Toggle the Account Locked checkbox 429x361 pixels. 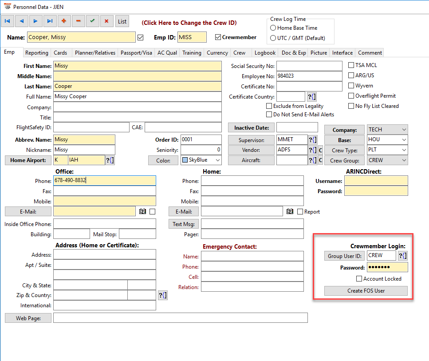coord(359,279)
